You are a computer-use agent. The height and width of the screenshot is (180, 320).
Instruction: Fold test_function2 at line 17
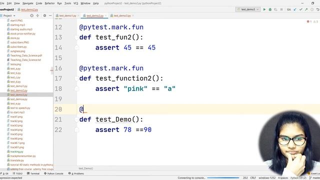click(76, 78)
